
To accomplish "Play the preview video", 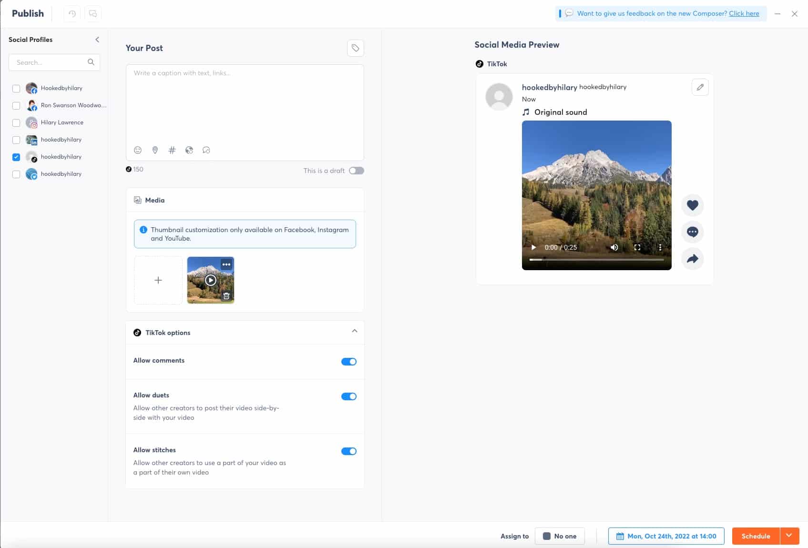I will pos(534,247).
